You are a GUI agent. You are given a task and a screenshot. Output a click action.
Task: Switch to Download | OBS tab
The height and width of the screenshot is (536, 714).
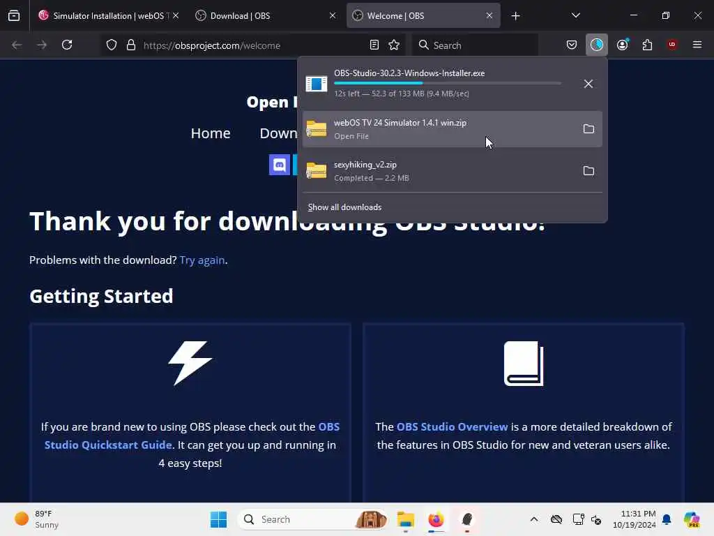click(x=265, y=16)
